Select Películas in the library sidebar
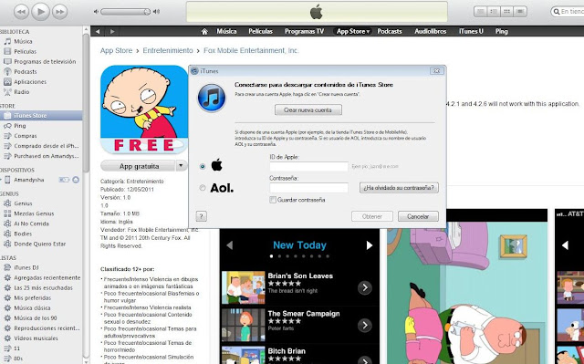 tap(25, 51)
